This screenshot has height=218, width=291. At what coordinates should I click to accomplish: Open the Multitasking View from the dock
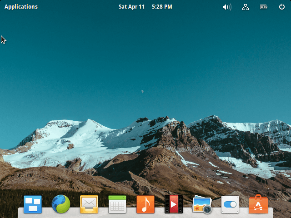pos(33,204)
